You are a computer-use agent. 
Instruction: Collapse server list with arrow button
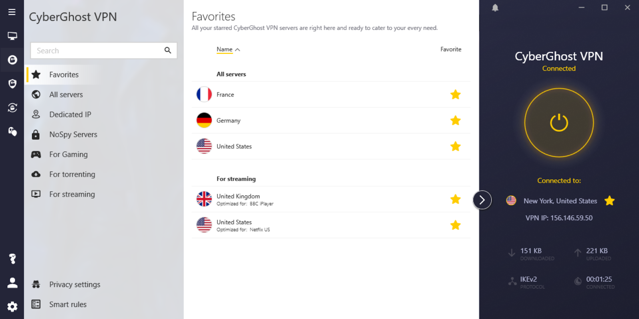(x=482, y=200)
